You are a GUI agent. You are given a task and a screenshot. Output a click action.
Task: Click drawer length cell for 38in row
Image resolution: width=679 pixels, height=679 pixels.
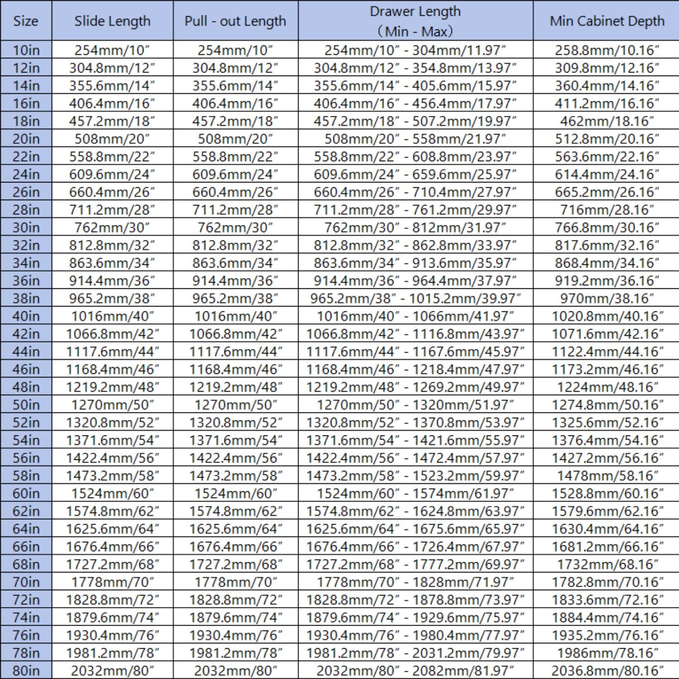coord(415,298)
